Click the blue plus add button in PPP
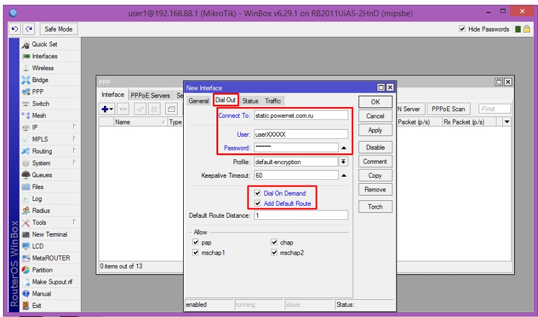The image size is (538, 317). coord(108,109)
